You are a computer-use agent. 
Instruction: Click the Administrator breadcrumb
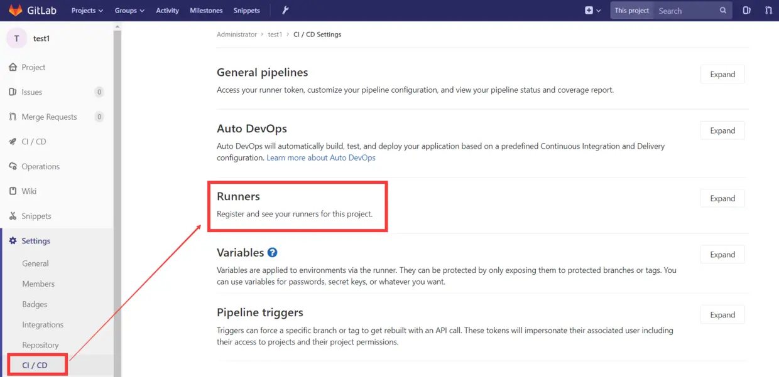click(x=237, y=35)
